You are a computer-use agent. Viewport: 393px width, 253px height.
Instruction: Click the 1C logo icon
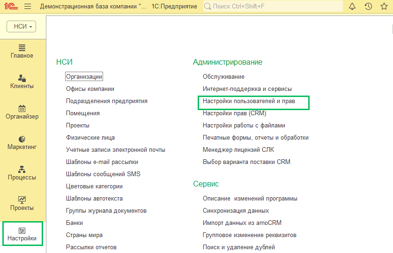tap(11, 6)
